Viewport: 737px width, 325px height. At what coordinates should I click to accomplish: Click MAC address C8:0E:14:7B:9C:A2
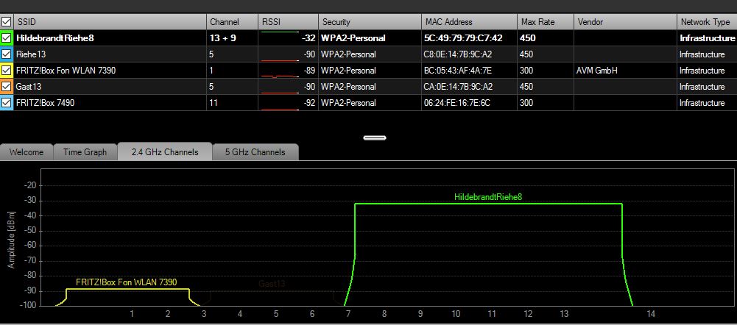pyautogui.click(x=458, y=54)
